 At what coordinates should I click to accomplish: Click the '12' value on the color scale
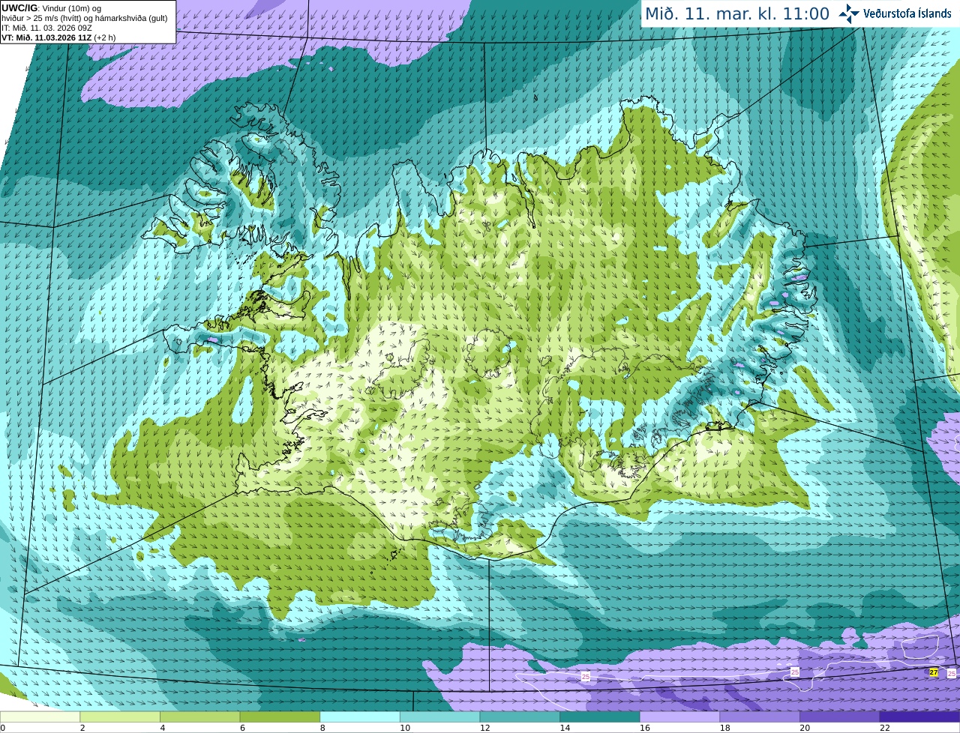(484, 728)
